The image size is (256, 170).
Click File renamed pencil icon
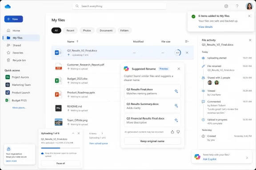click(203, 66)
